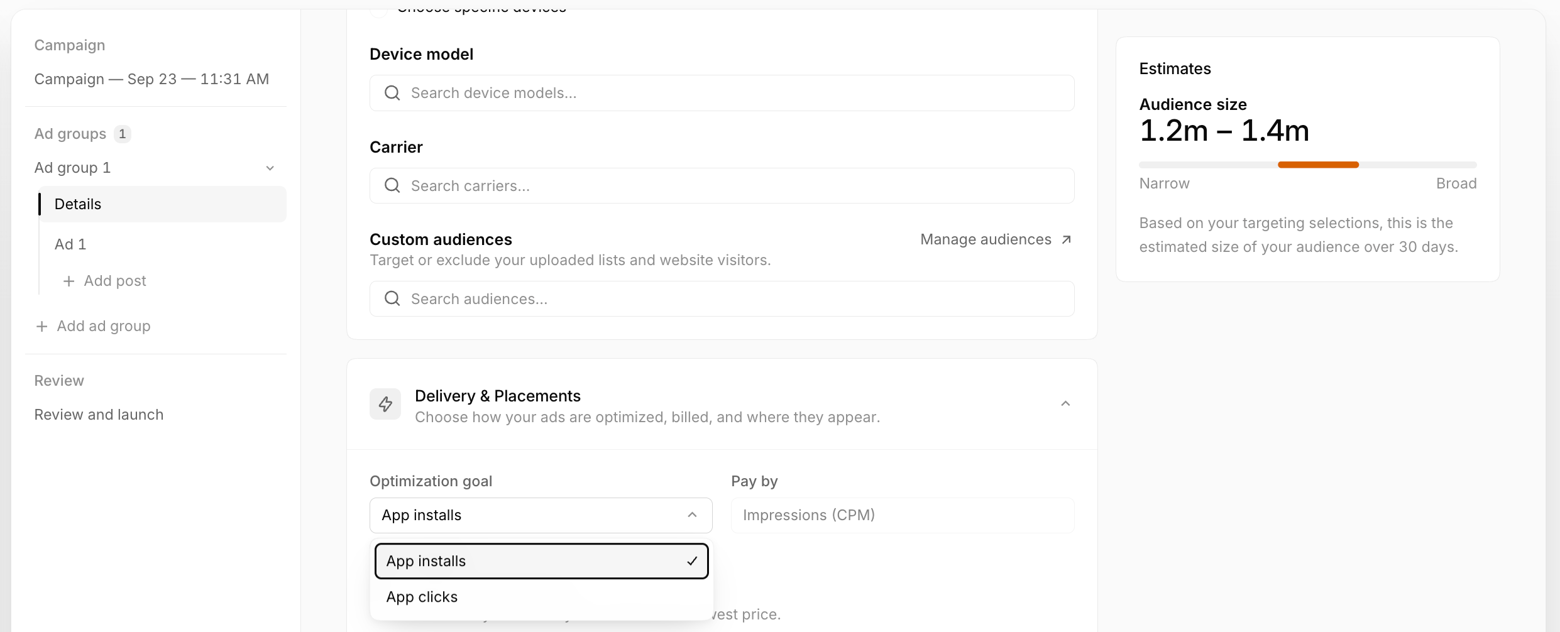Click the 1.2m – 1.4m audience estimate
This screenshot has width=1560, height=632.
1224,131
